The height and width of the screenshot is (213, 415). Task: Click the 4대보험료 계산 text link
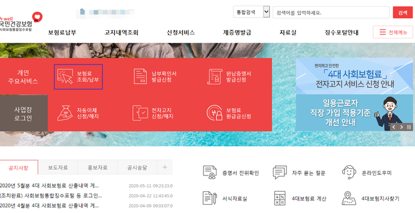coord(309,198)
